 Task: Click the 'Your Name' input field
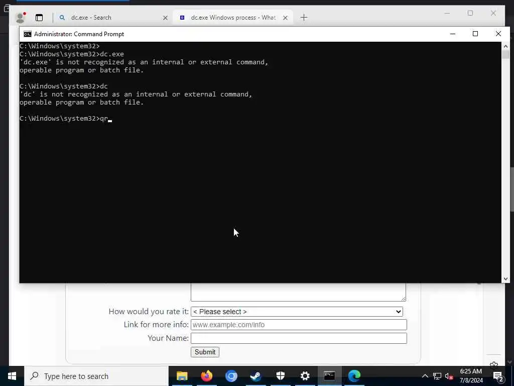(x=299, y=338)
